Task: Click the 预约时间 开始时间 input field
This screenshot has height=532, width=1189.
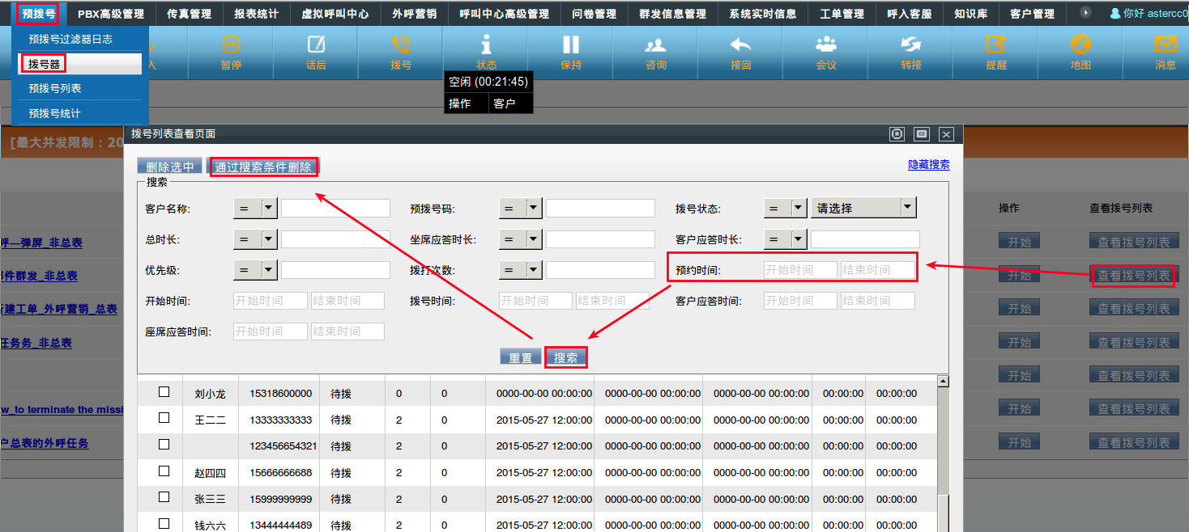Action: (x=800, y=270)
